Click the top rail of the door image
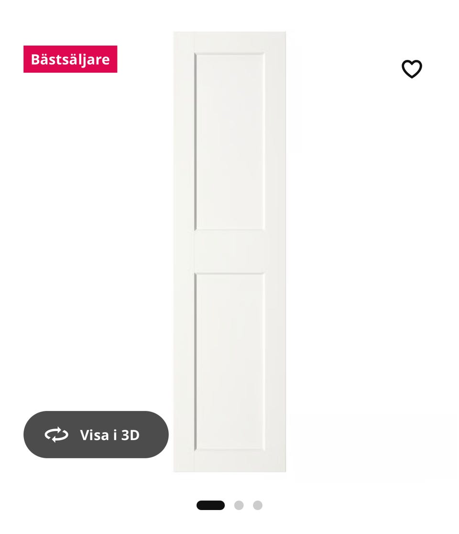 [x=229, y=42]
